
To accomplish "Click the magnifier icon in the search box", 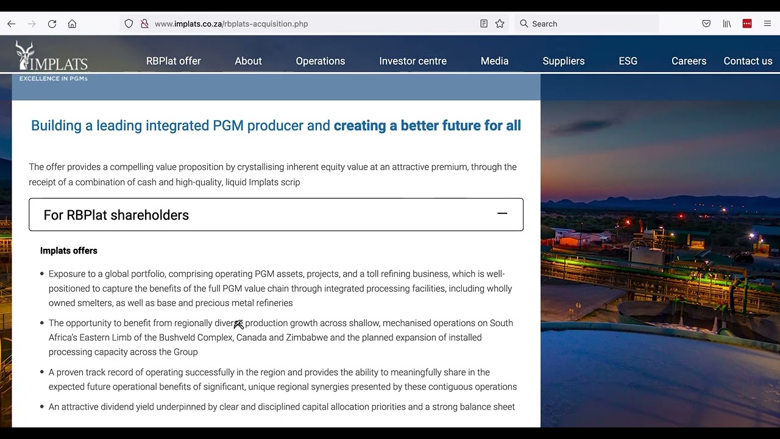I will click(523, 24).
